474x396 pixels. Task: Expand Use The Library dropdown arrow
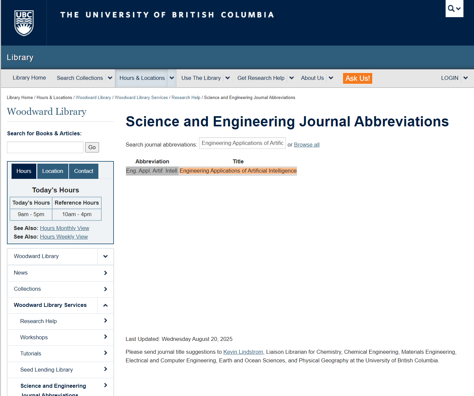point(228,78)
